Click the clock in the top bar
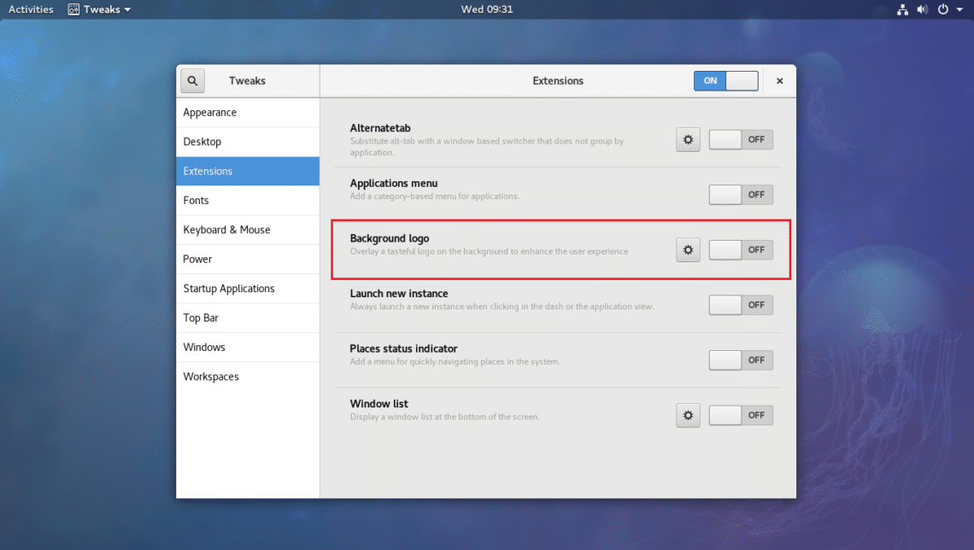The image size is (974, 550). (486, 9)
